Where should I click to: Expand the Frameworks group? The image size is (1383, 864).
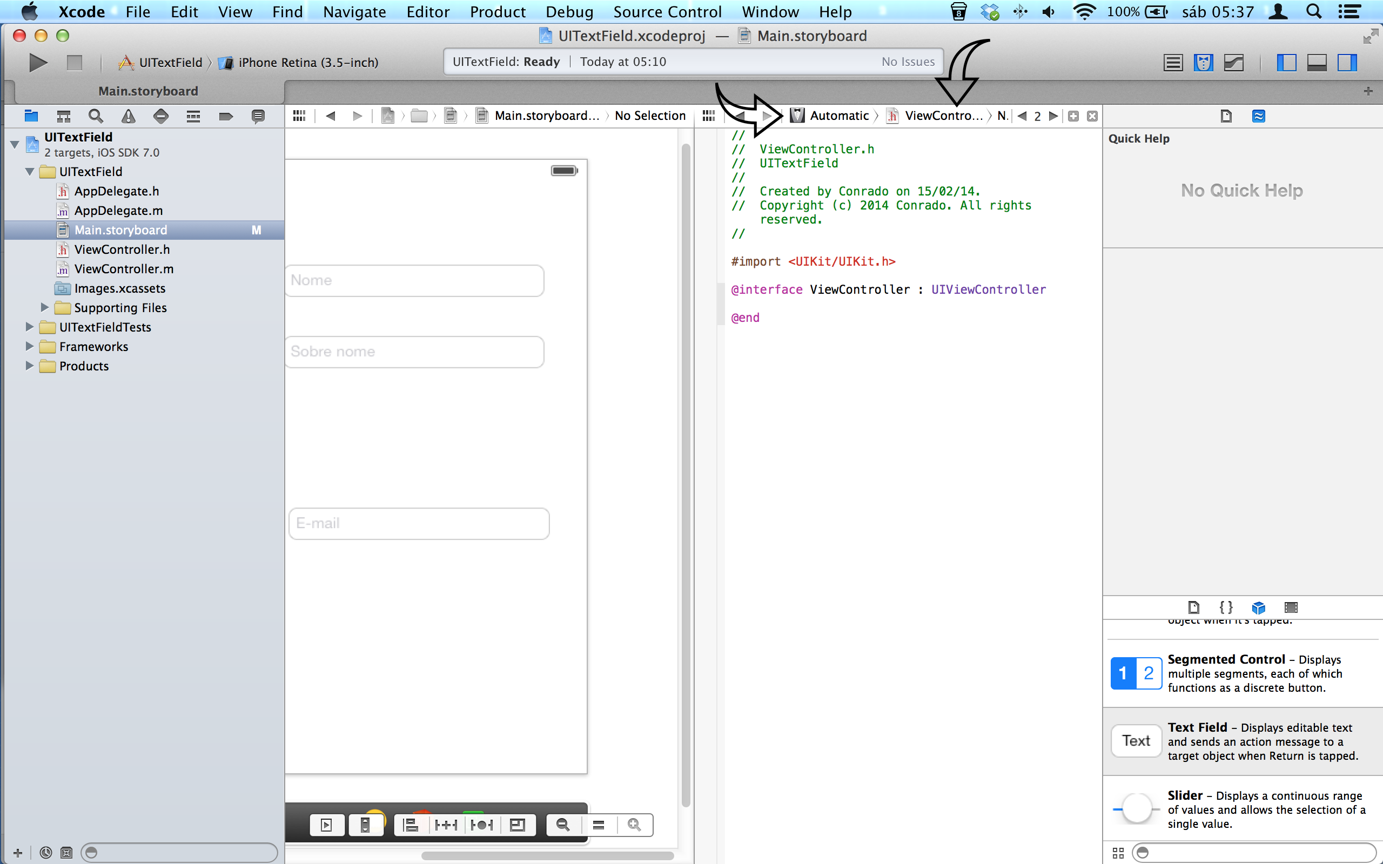tap(30, 346)
